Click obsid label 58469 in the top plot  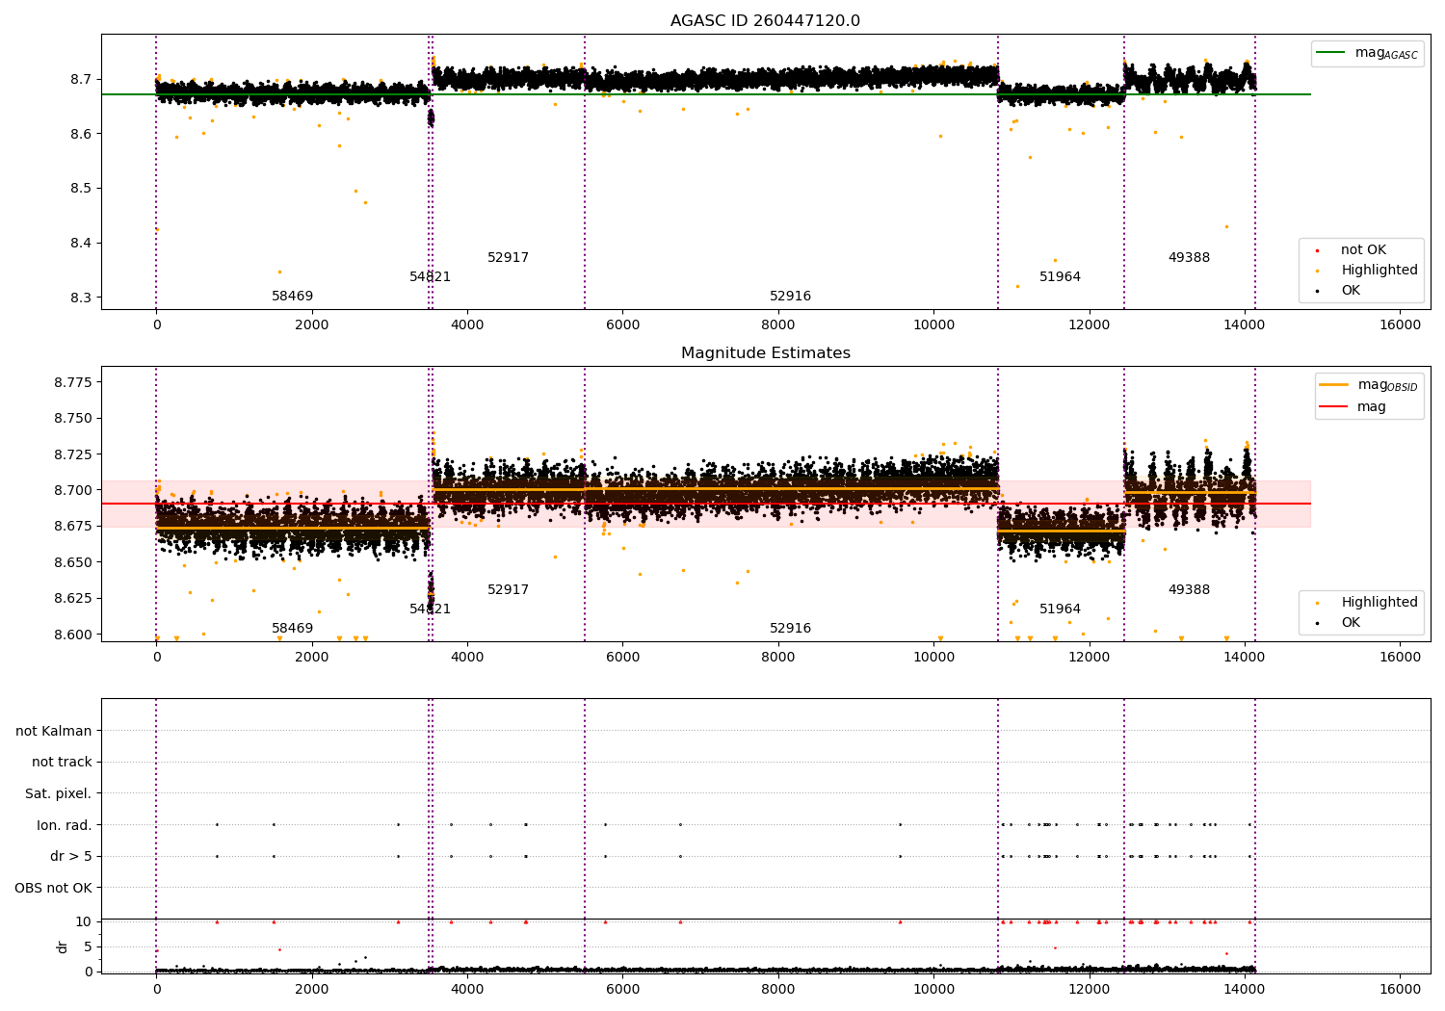pos(292,297)
